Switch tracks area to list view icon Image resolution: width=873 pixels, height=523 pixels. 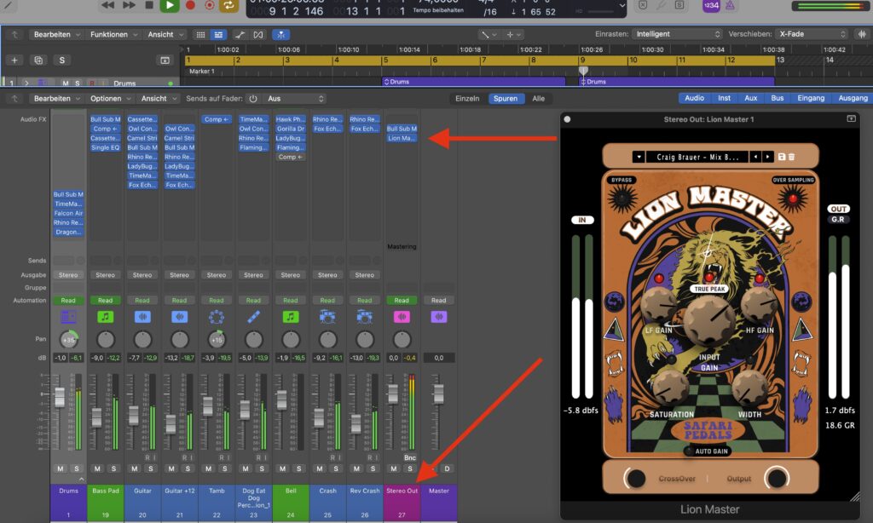pos(219,34)
